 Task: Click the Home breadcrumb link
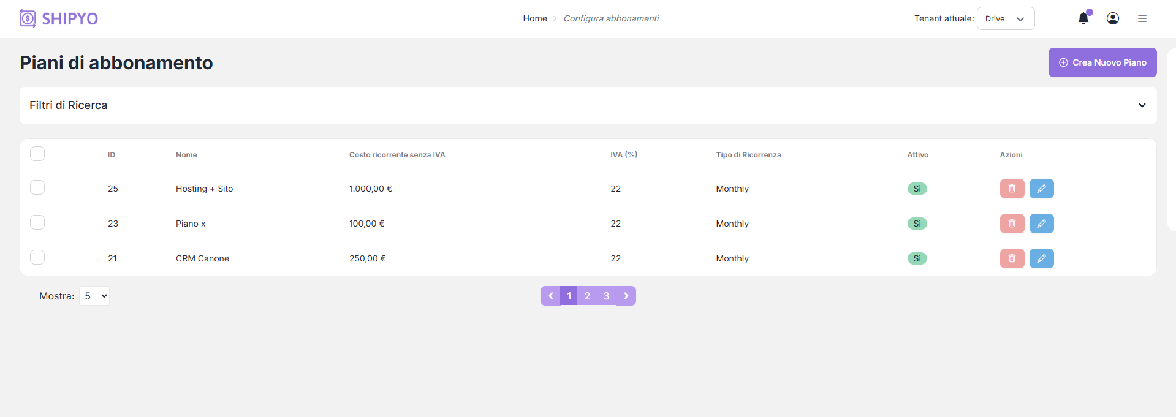tap(534, 18)
